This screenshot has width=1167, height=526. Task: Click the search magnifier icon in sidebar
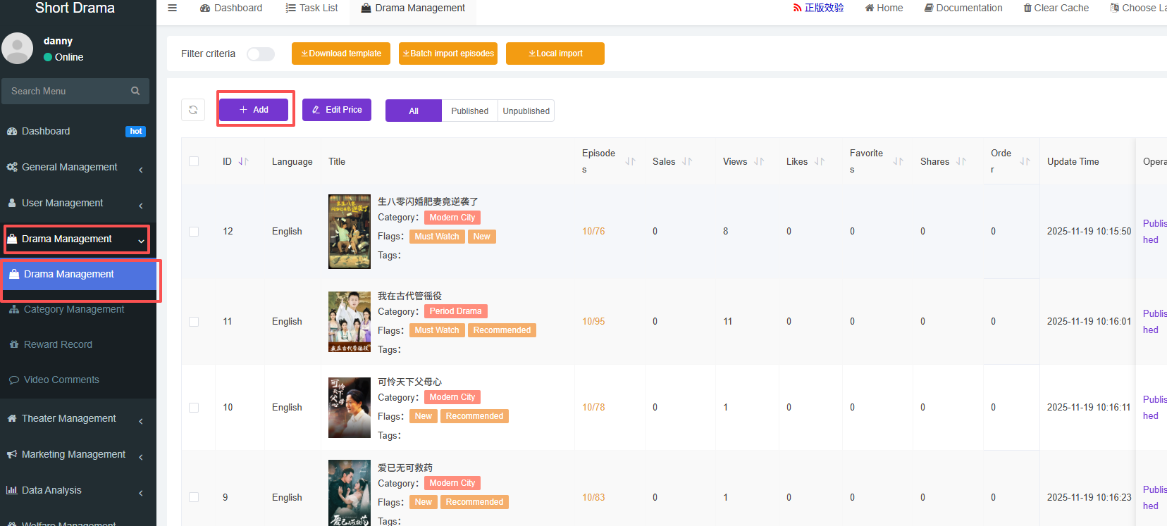(x=135, y=91)
